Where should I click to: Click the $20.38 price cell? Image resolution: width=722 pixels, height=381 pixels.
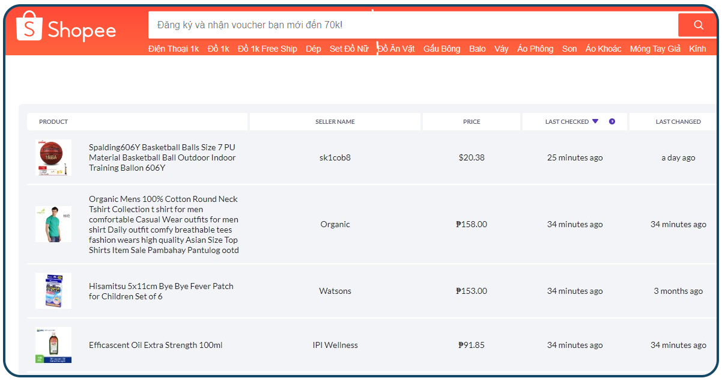472,157
